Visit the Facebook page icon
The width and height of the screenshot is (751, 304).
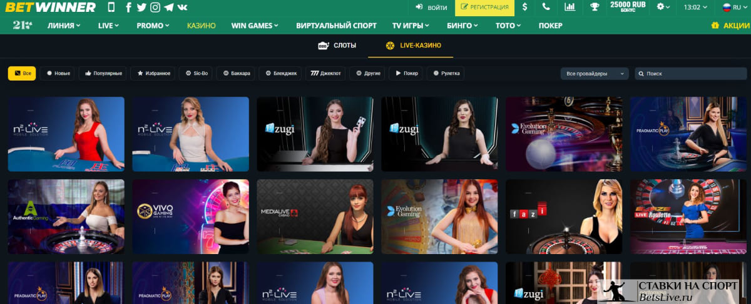tap(128, 7)
